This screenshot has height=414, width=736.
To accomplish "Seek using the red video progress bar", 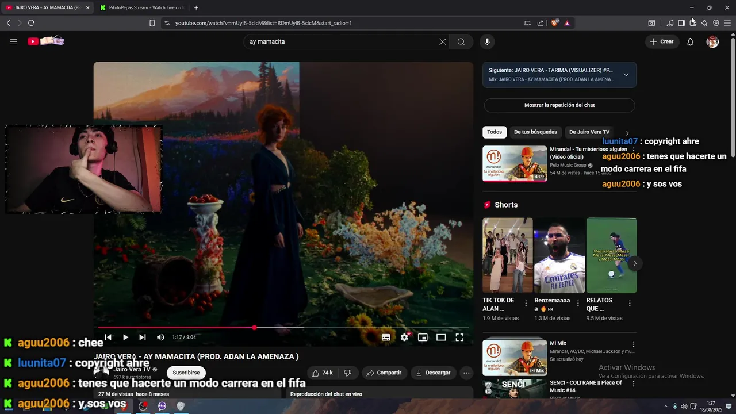I will click(283, 328).
